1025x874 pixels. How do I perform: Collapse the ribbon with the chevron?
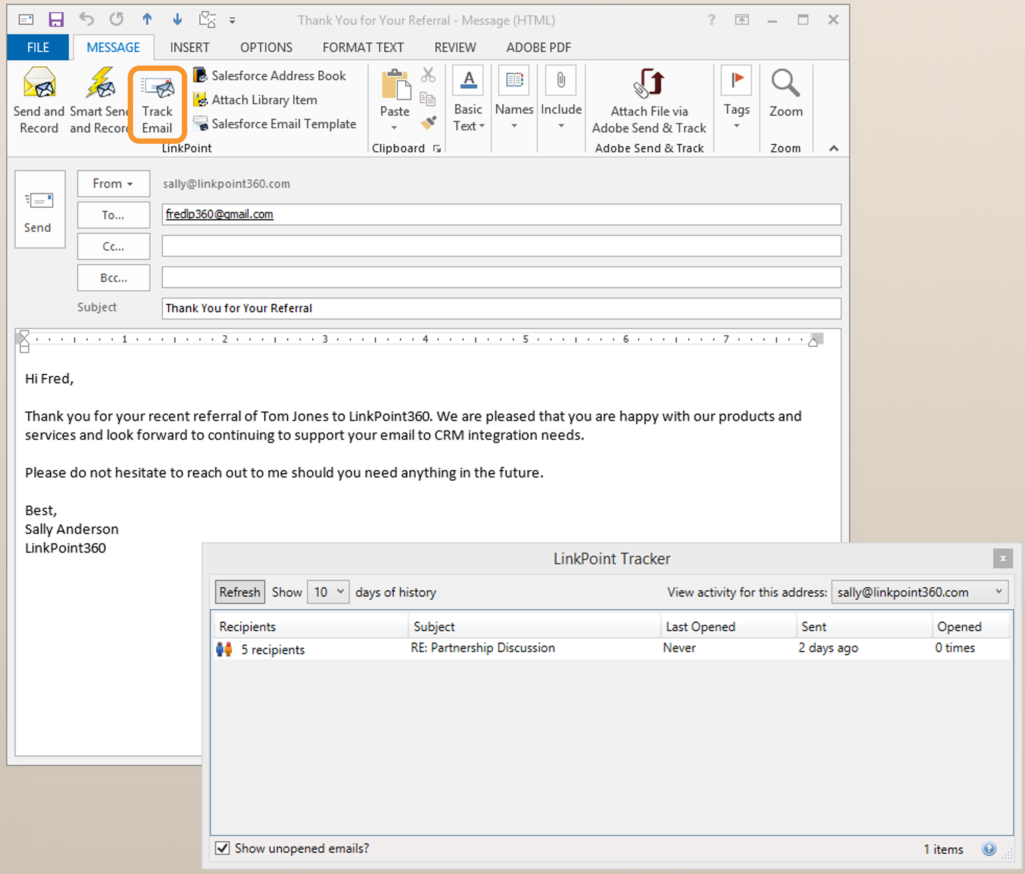(x=834, y=148)
